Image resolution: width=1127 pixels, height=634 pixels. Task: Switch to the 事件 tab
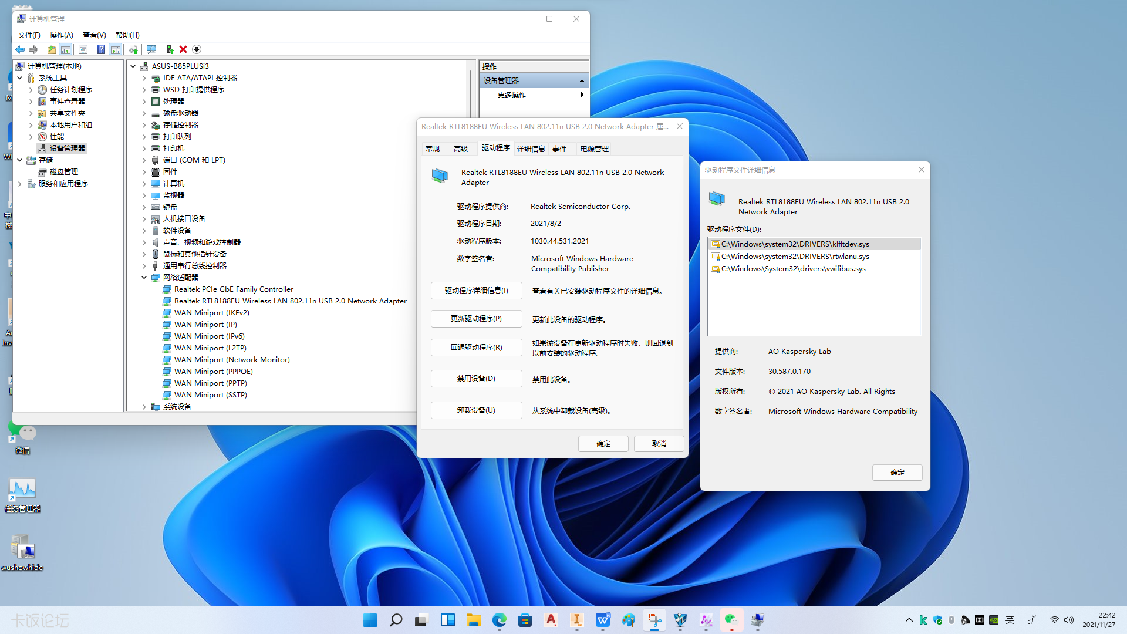pos(559,149)
